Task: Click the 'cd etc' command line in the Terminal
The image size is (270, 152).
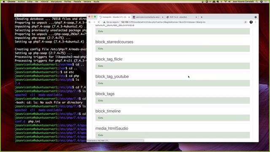Action: tap(69, 72)
